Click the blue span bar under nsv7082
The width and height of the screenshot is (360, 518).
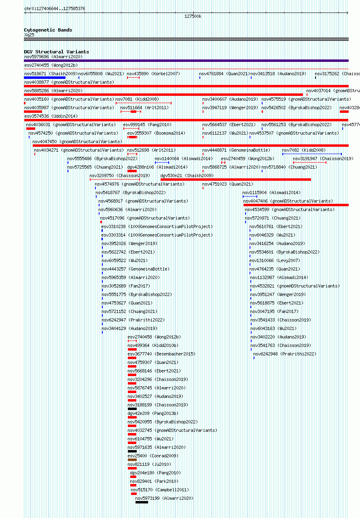(x=312, y=154)
